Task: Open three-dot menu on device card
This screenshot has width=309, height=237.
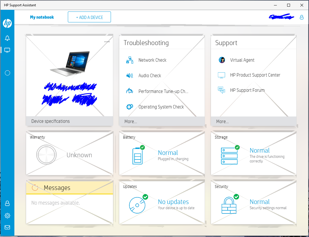Action: 107,42
